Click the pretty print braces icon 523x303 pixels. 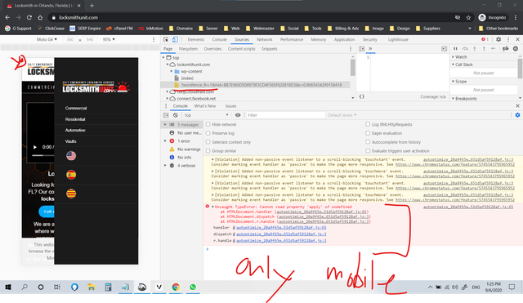click(361, 96)
